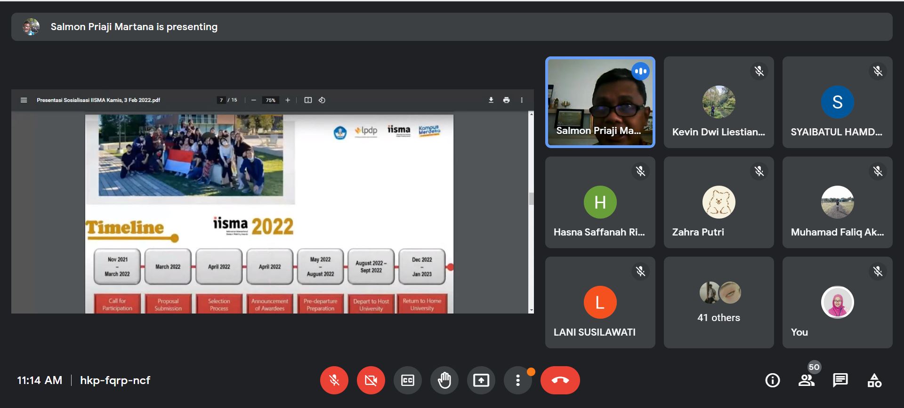Open more options menu in call toolbar

pos(517,380)
